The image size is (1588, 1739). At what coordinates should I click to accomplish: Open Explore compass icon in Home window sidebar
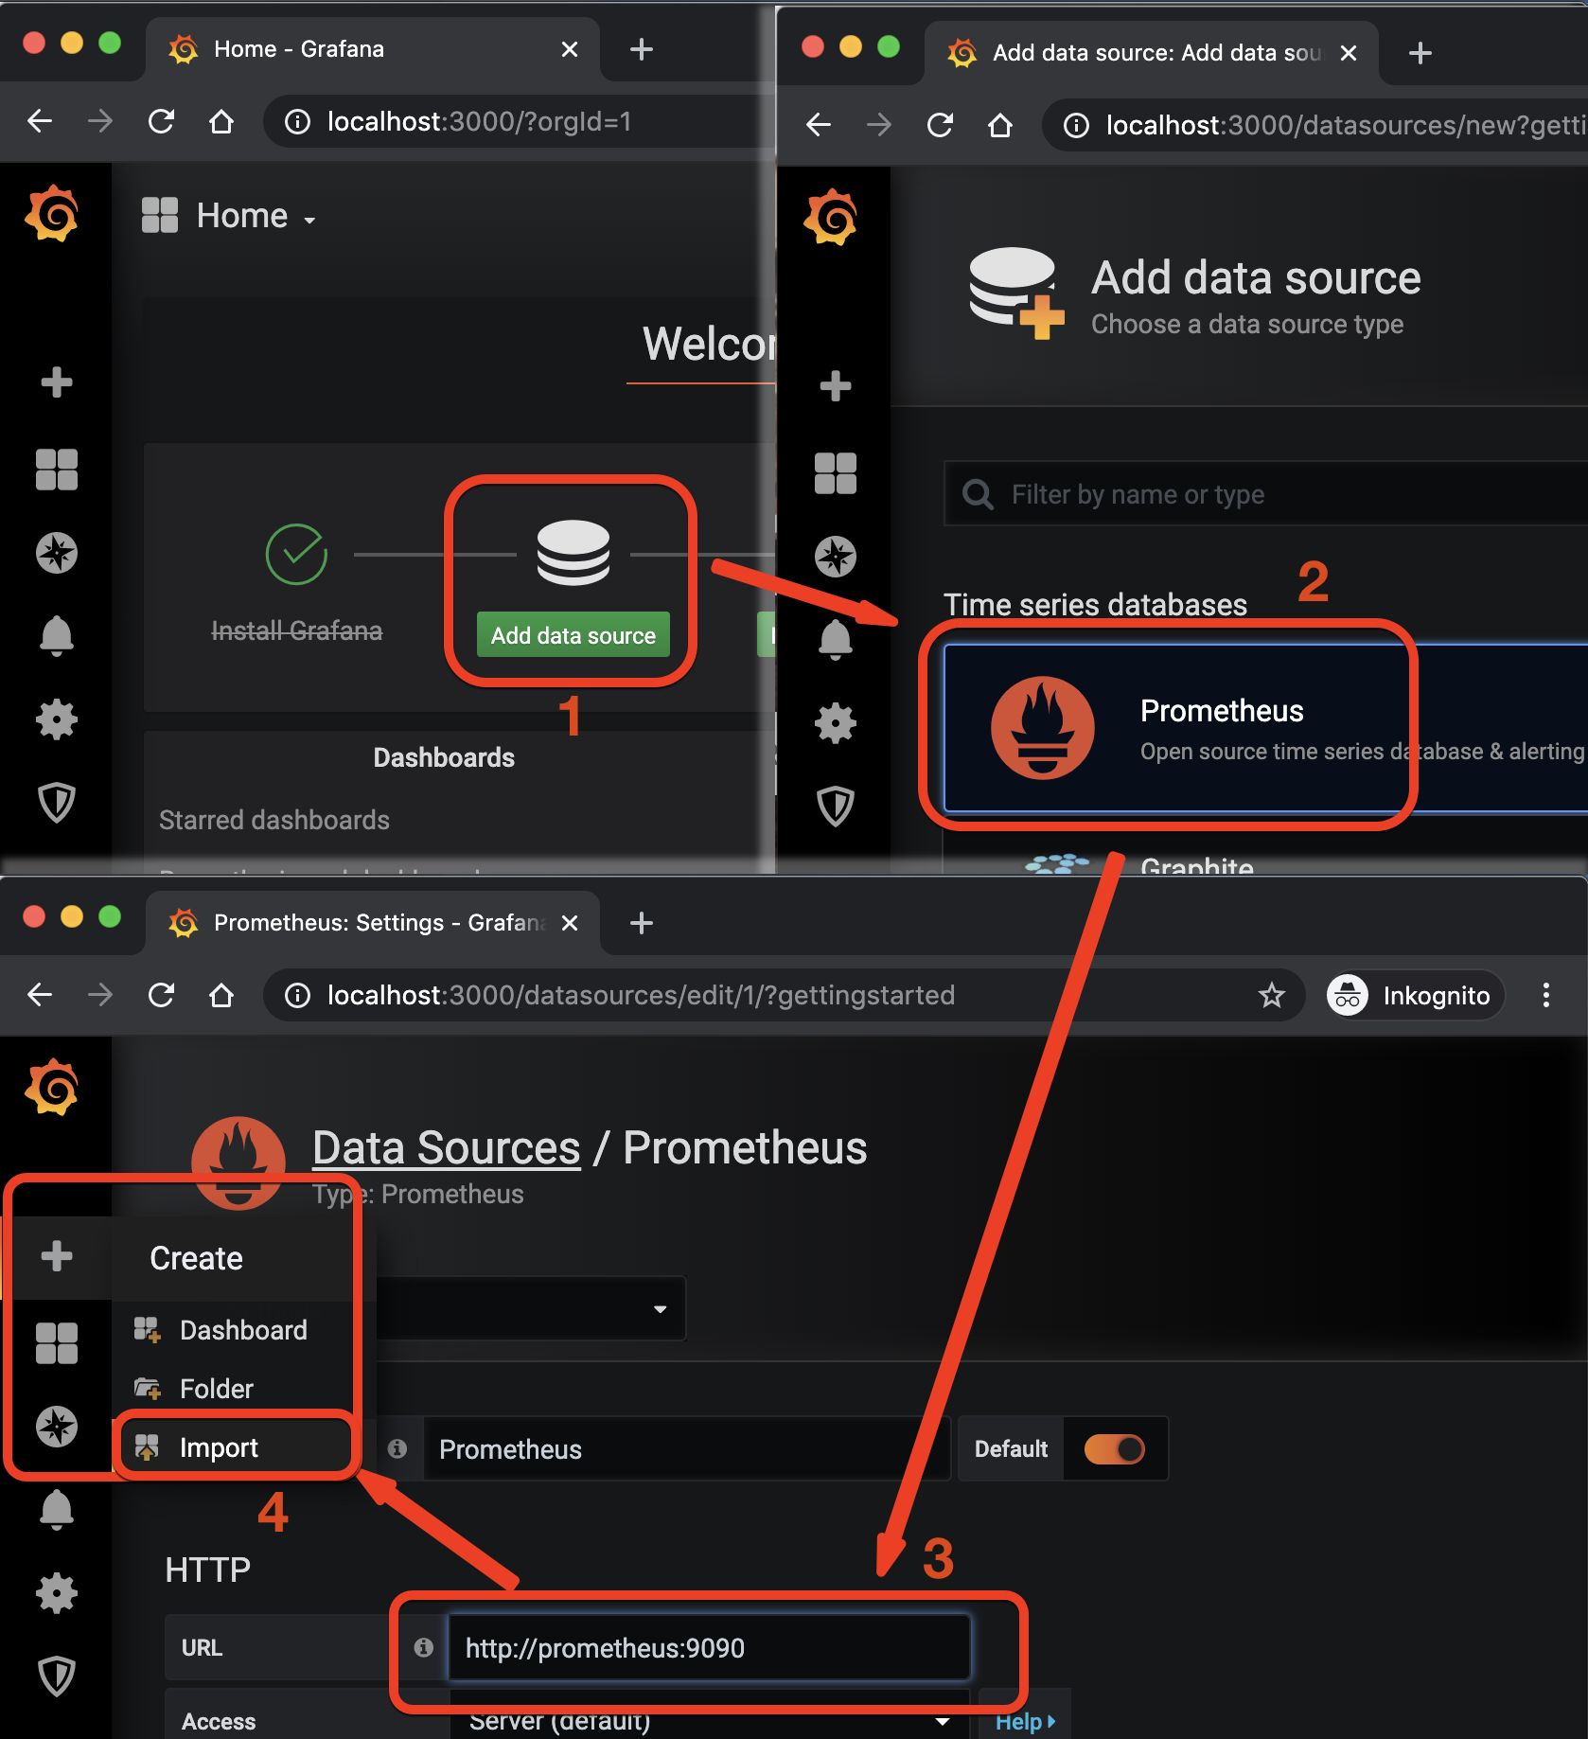57,553
